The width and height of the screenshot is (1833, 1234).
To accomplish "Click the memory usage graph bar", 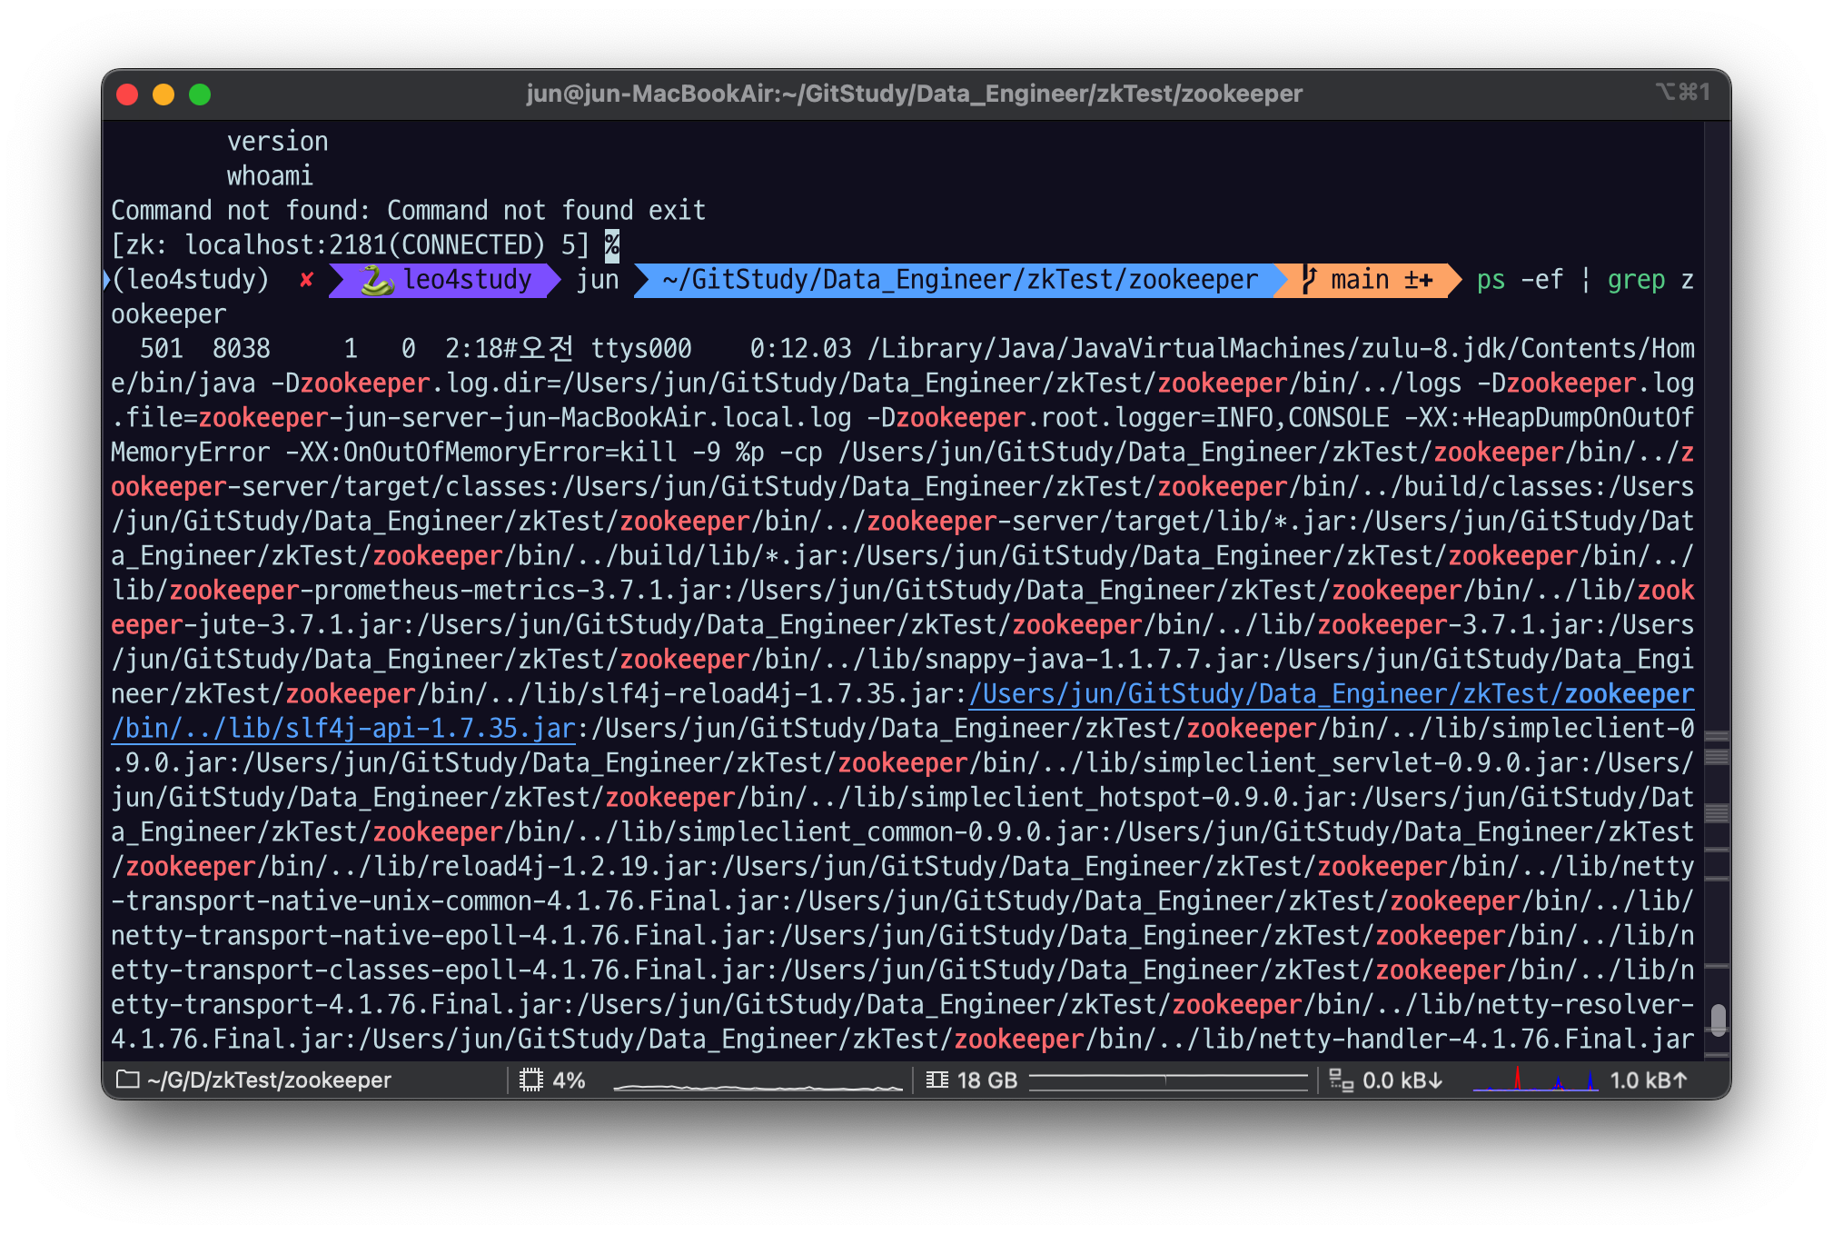I will (1167, 1080).
